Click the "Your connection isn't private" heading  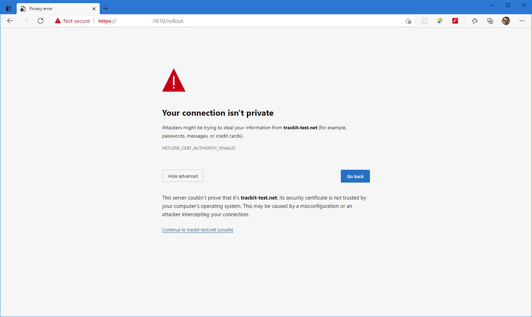tap(218, 113)
